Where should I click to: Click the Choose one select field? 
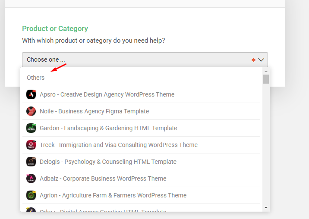(x=145, y=59)
